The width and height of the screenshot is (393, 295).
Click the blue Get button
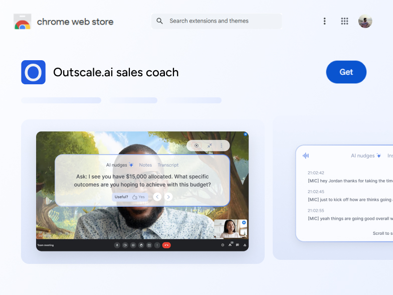[x=346, y=72]
